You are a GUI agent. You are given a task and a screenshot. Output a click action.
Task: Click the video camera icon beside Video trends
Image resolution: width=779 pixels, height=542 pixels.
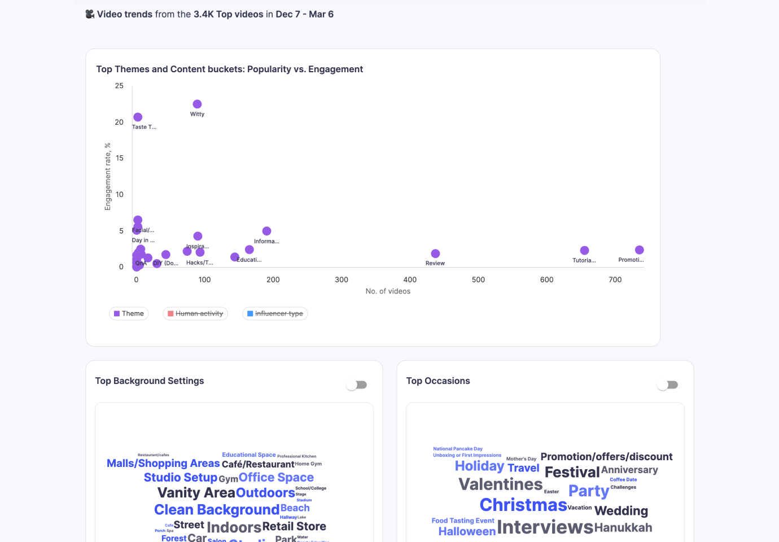tap(90, 14)
